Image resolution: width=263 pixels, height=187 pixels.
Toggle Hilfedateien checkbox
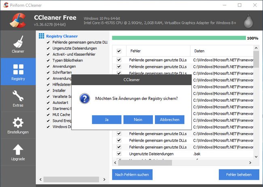tap(48, 84)
